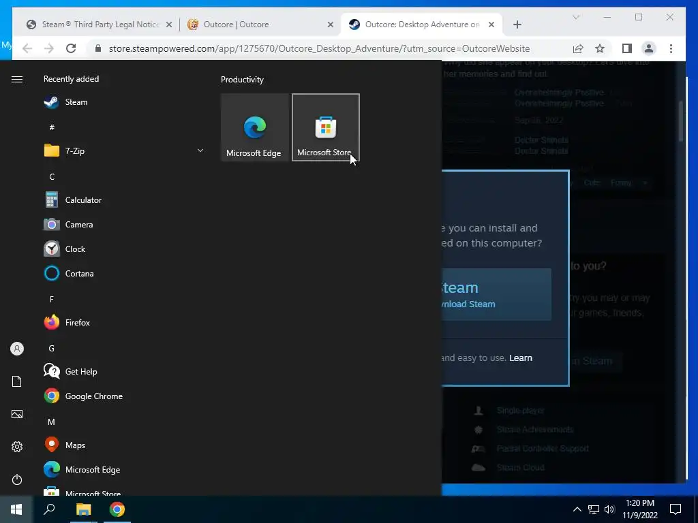Expand the 7-Zip folder chevron
Screen dimensions: 698x523
(x=200, y=150)
